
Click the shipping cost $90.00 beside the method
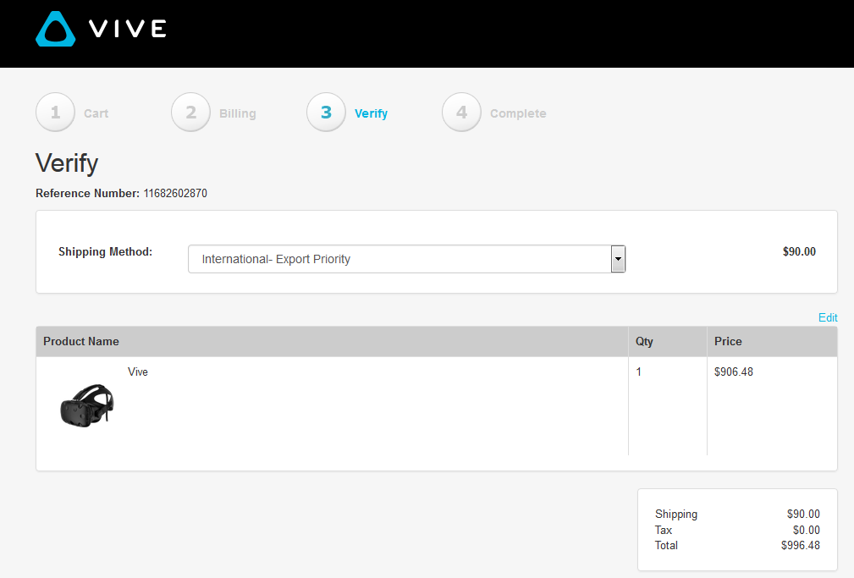pyautogui.click(x=799, y=251)
